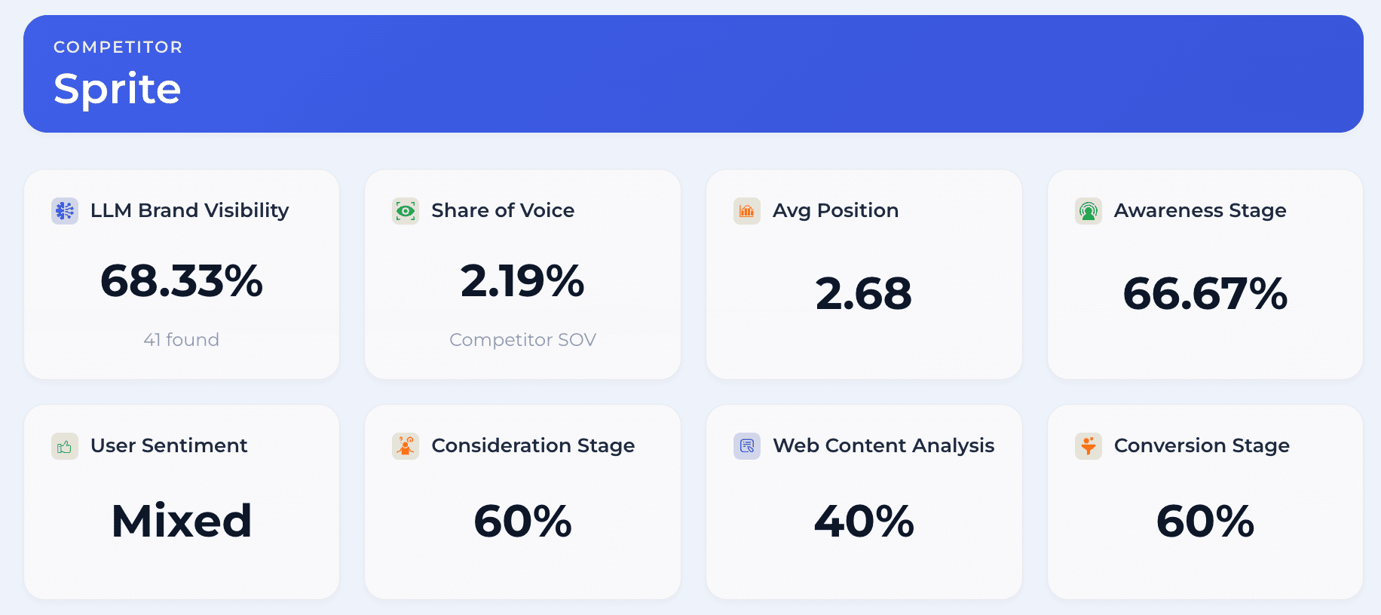Open the Consideration Stage 60% metric
Image resolution: width=1381 pixels, height=615 pixels.
click(x=522, y=521)
